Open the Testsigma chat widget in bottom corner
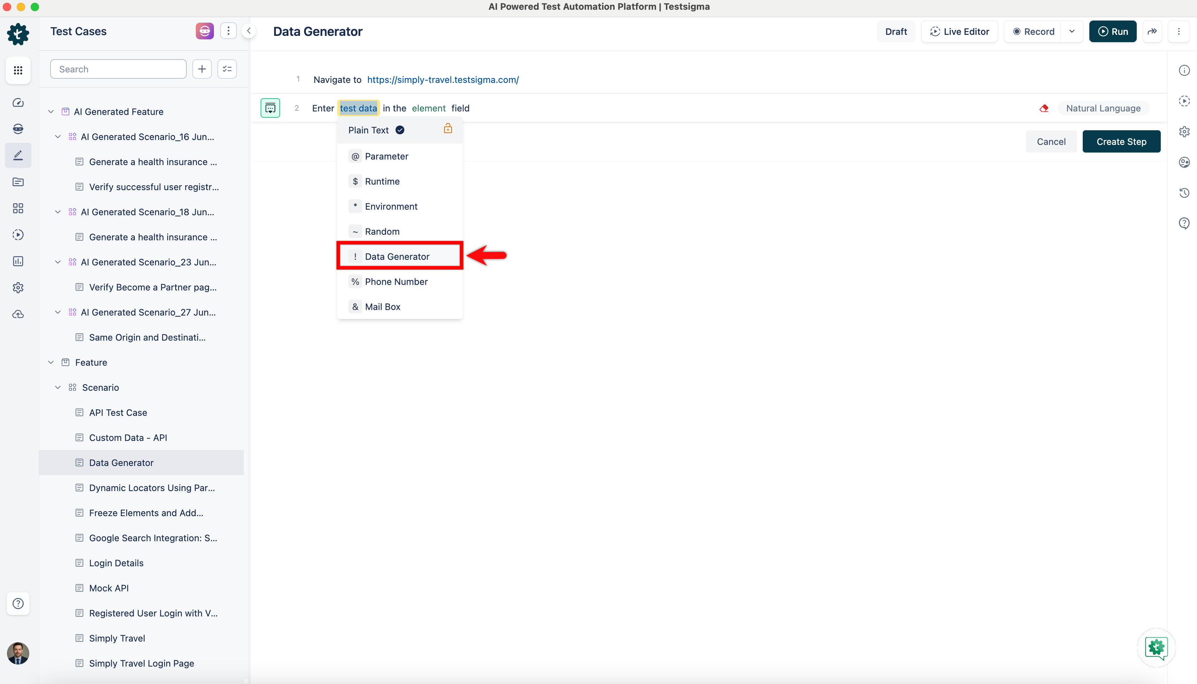The width and height of the screenshot is (1197, 684). pos(1156,647)
